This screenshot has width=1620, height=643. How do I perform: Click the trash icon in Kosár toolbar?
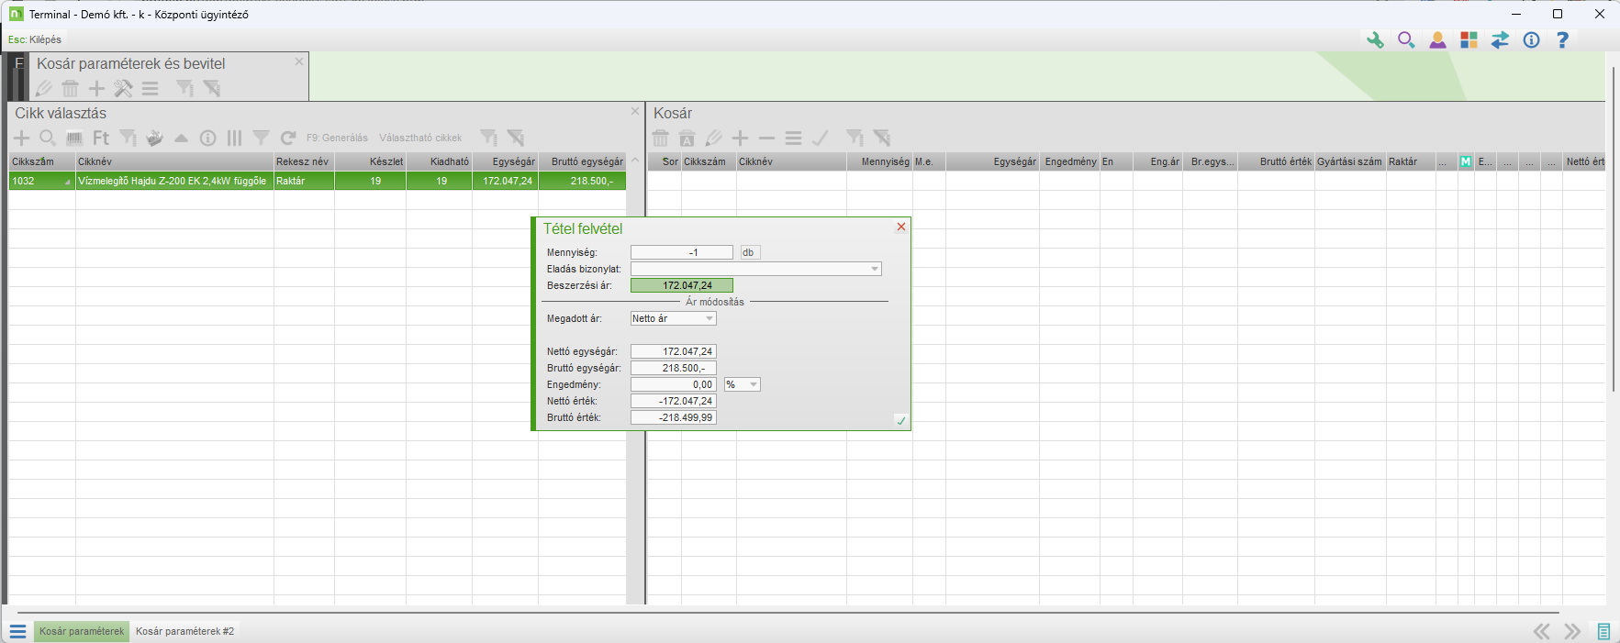[661, 139]
